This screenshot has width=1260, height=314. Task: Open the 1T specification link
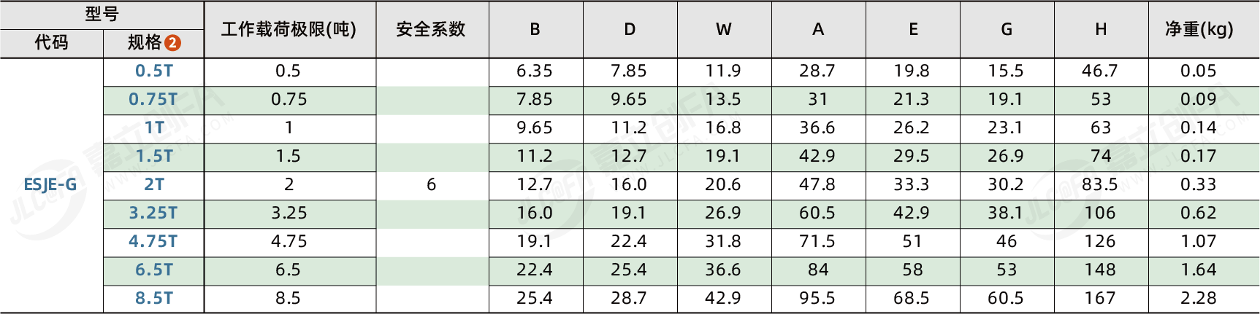(x=154, y=127)
